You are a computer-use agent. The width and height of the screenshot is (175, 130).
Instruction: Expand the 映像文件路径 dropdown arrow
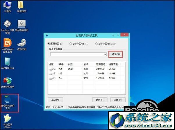click(x=105, y=54)
